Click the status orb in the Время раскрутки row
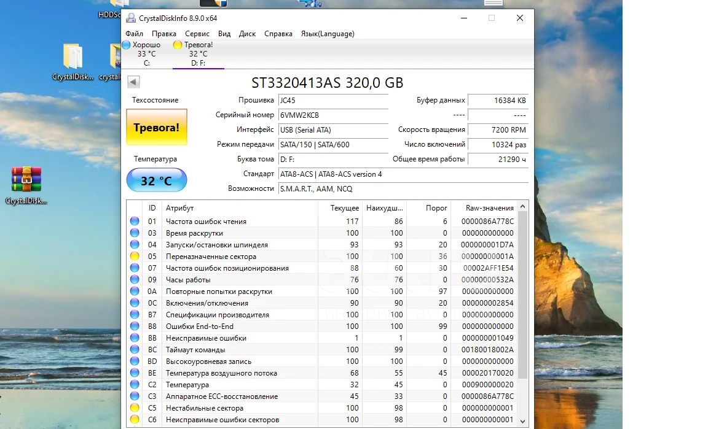The height and width of the screenshot is (429, 708). (x=135, y=233)
